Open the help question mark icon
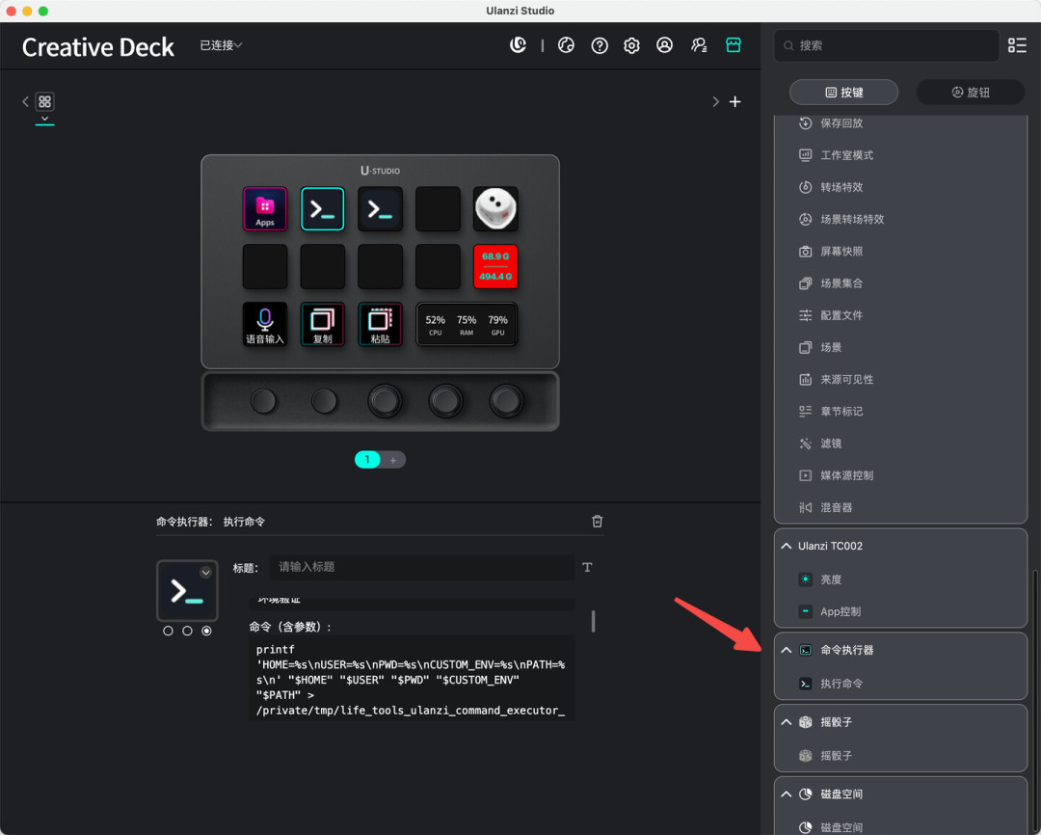Image resolution: width=1041 pixels, height=835 pixels. pyautogui.click(x=600, y=45)
